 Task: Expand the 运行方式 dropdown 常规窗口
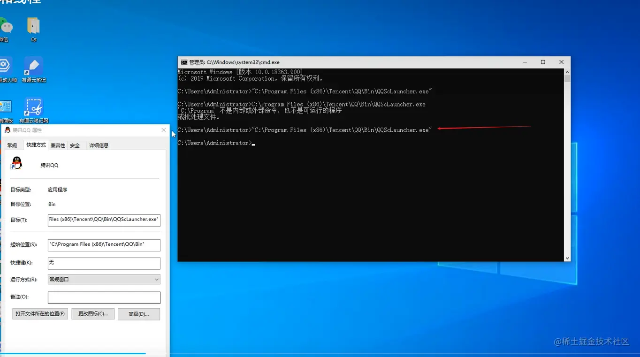coord(104,279)
